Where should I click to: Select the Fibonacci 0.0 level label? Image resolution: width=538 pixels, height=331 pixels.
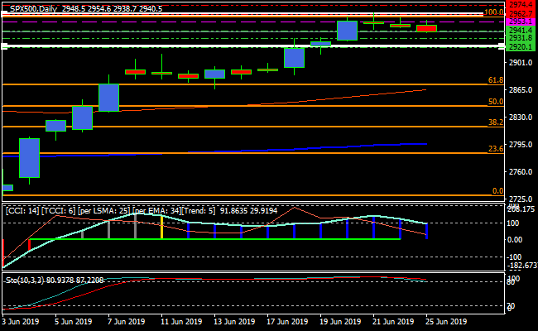(x=497, y=191)
